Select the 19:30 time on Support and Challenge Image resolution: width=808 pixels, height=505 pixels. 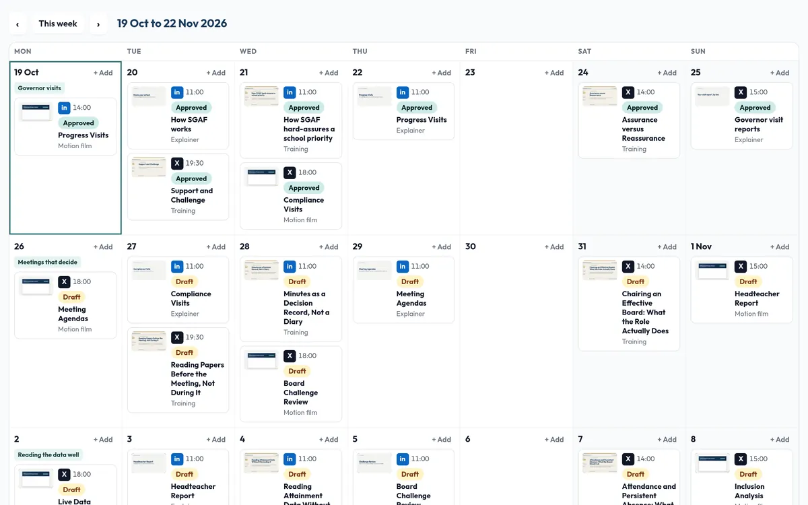click(195, 163)
